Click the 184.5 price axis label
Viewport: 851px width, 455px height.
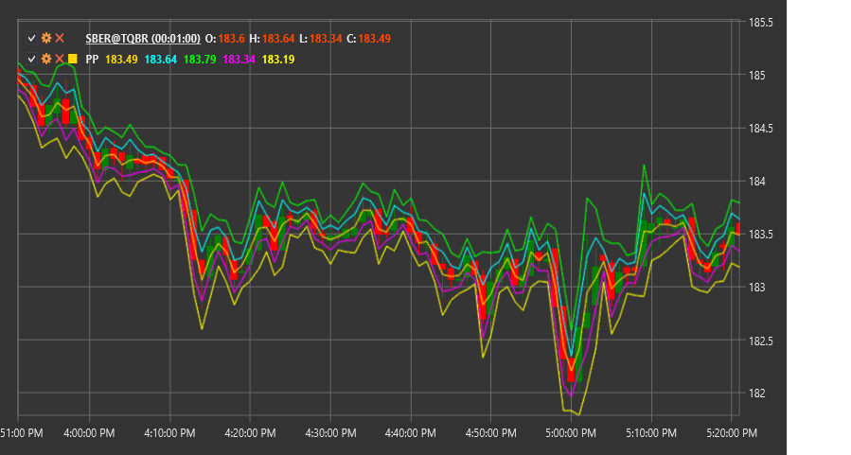pyautogui.click(x=761, y=129)
